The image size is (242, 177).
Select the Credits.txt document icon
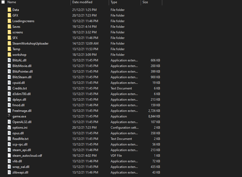[9, 88]
